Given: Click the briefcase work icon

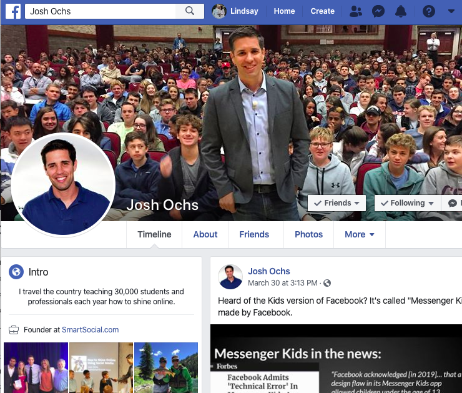Looking at the screenshot, I should click(14, 330).
